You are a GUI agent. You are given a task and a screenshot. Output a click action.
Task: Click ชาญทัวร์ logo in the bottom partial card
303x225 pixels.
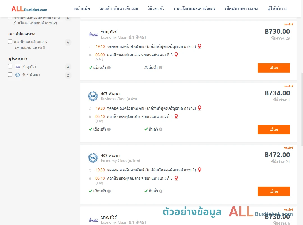93,220
